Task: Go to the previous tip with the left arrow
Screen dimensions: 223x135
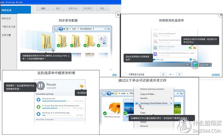Action: (163, 74)
